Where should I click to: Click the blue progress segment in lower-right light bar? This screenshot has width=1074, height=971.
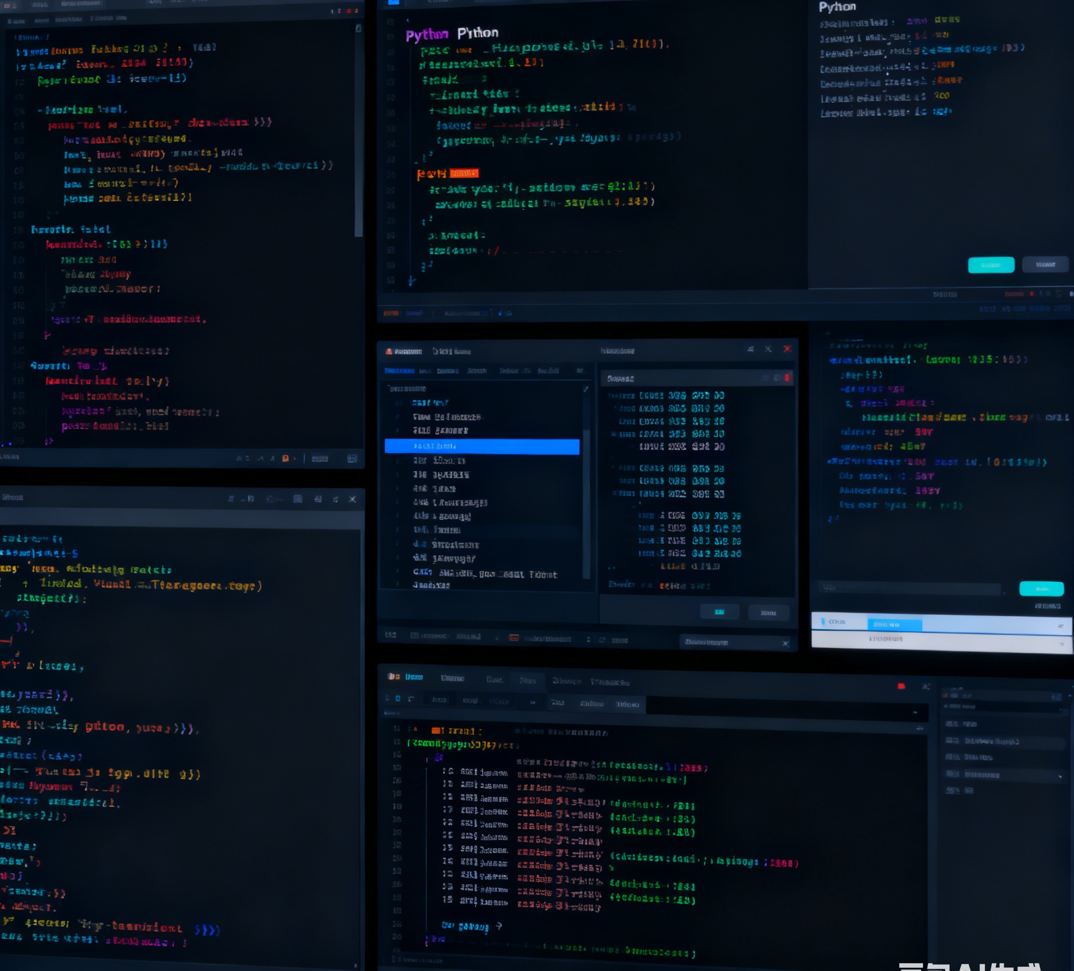894,624
